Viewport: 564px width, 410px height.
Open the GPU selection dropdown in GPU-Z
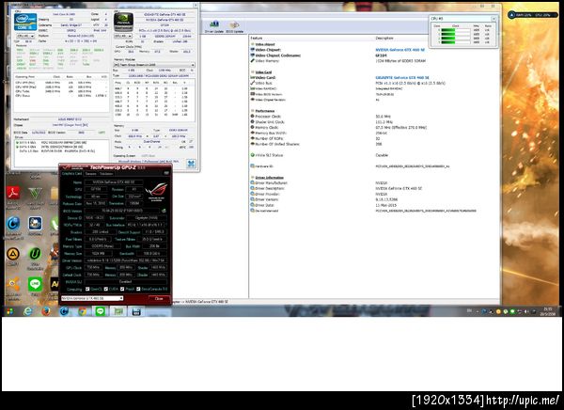coord(92,298)
